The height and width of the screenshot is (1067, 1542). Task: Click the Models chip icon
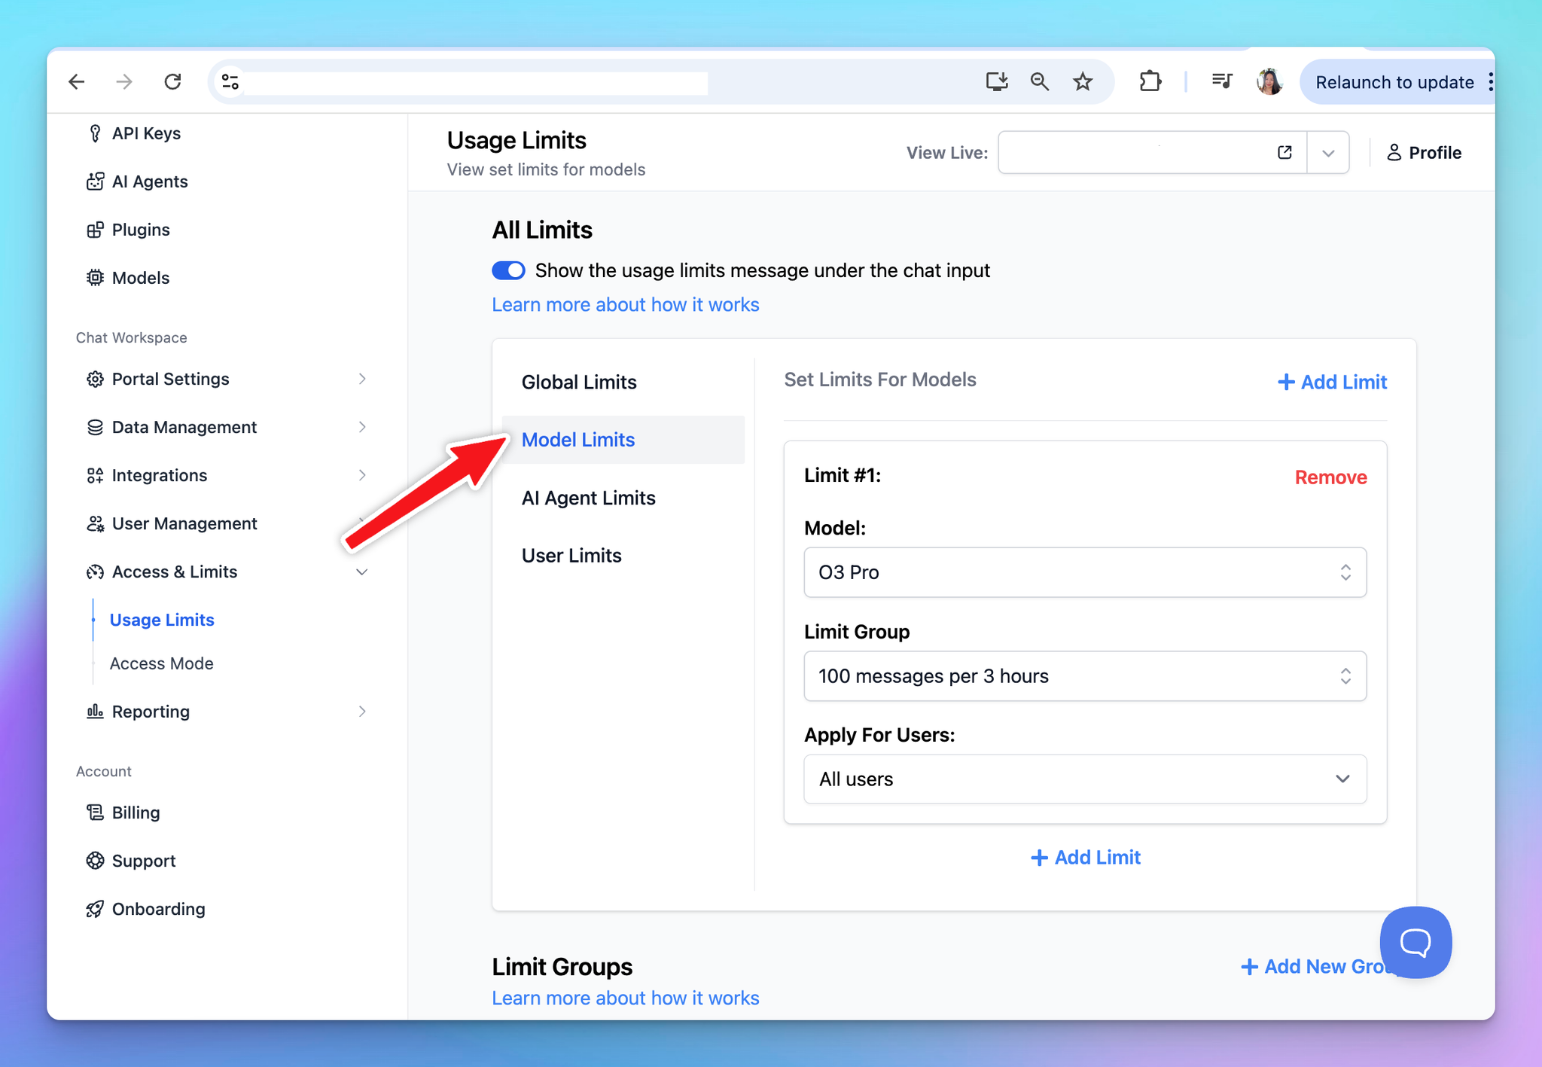pyautogui.click(x=95, y=278)
